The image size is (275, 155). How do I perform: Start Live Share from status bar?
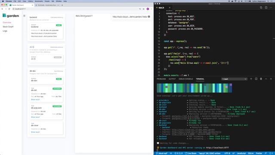(191, 153)
